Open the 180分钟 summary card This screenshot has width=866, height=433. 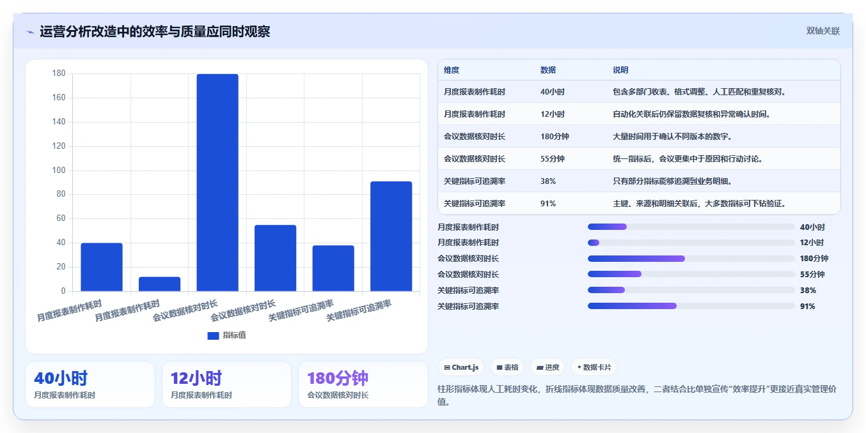[363, 384]
